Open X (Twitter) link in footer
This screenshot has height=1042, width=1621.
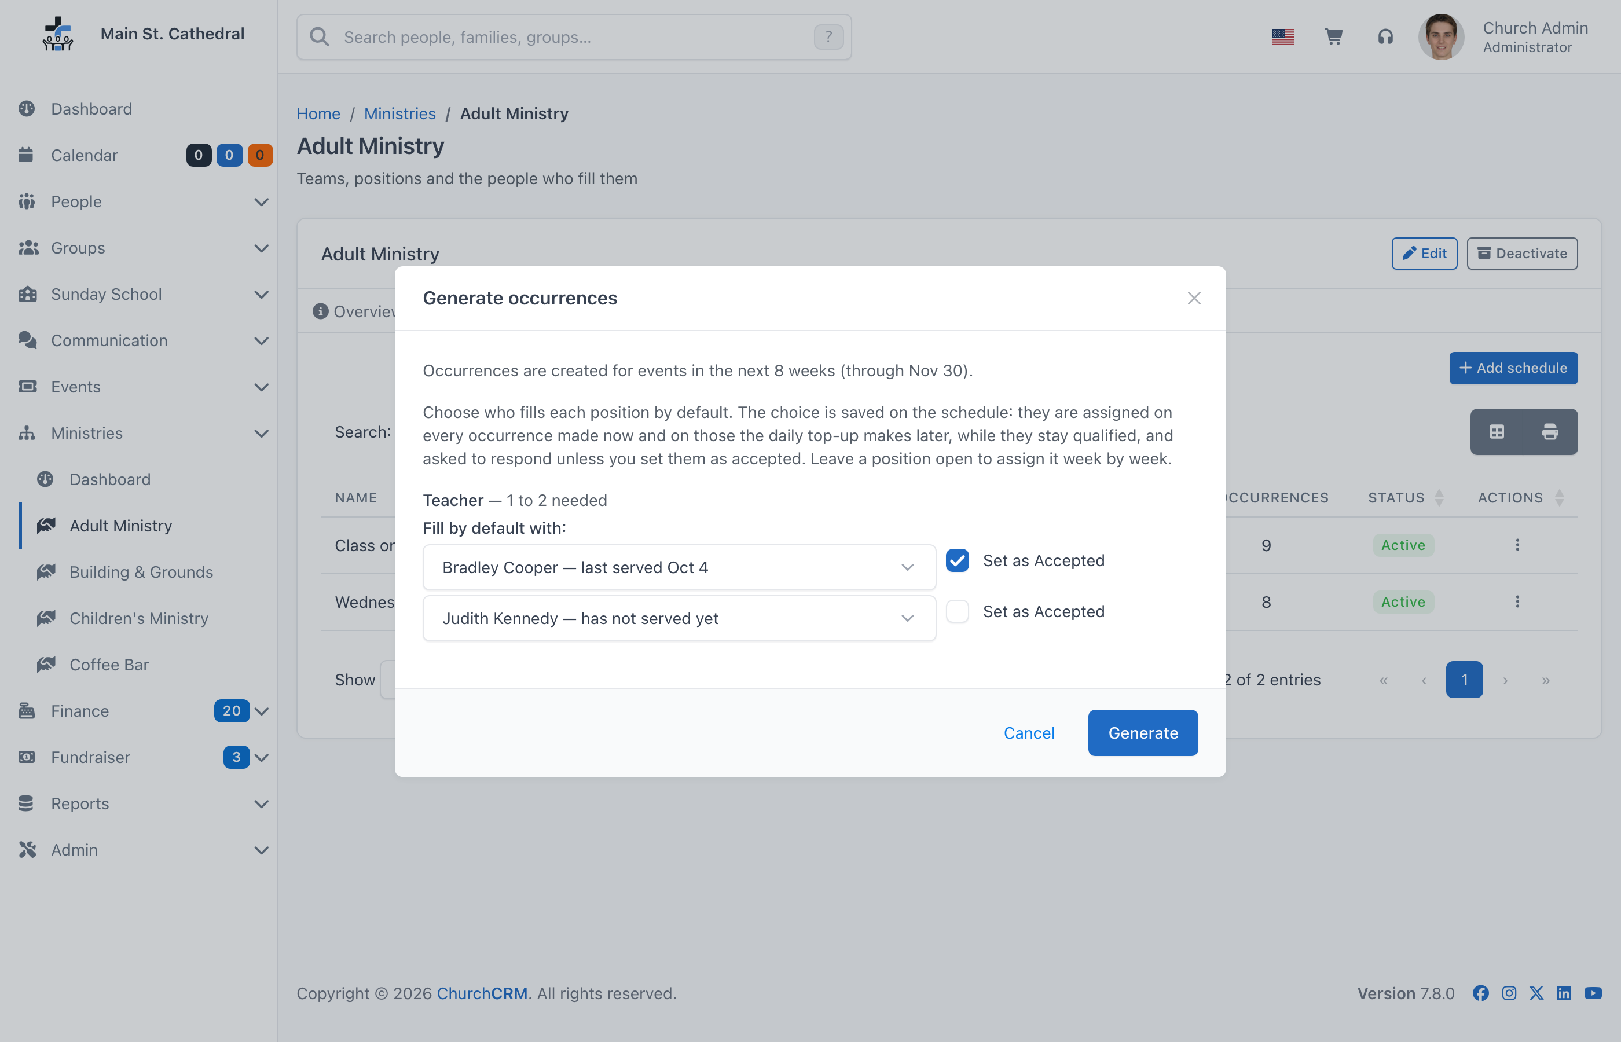1536,993
